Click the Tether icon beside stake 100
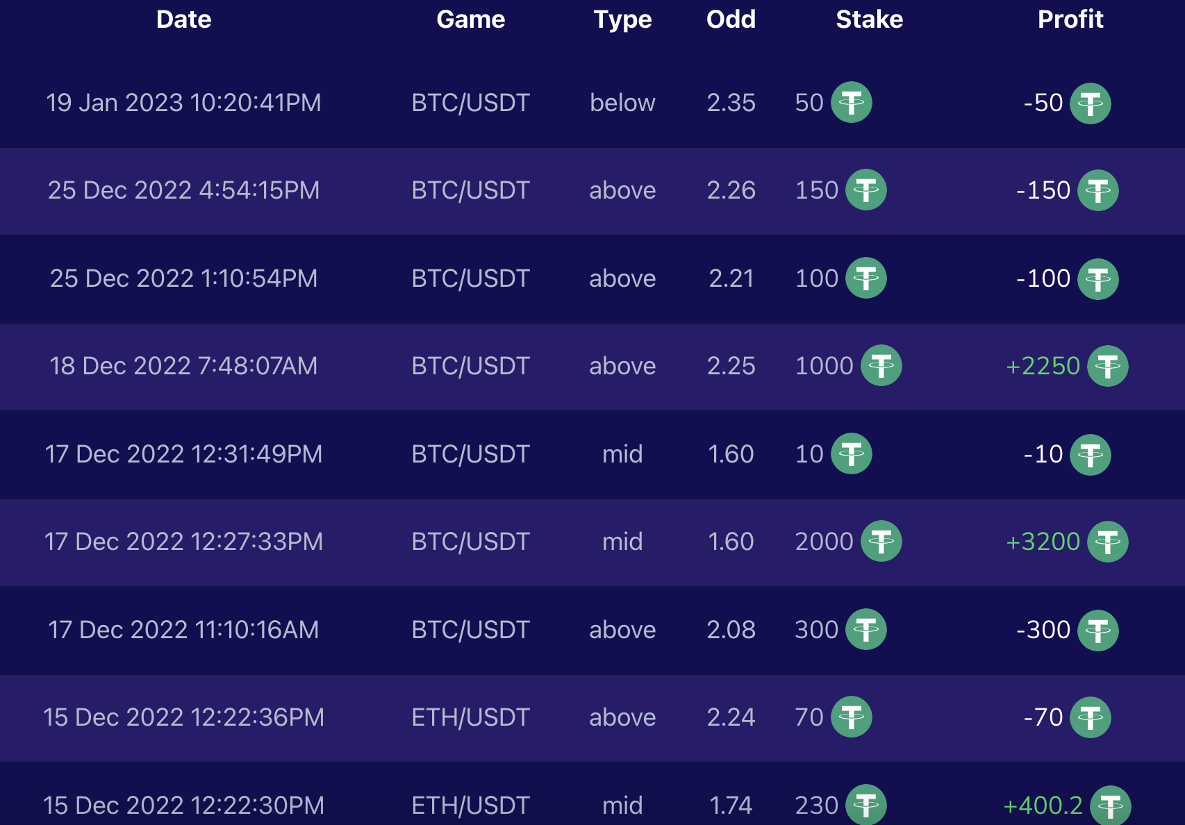Image resolution: width=1185 pixels, height=825 pixels. (x=866, y=278)
